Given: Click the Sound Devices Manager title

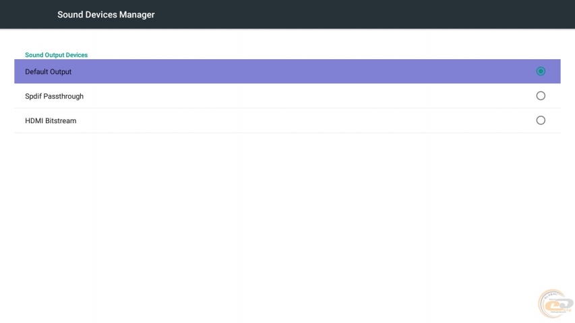Looking at the screenshot, I should point(106,15).
